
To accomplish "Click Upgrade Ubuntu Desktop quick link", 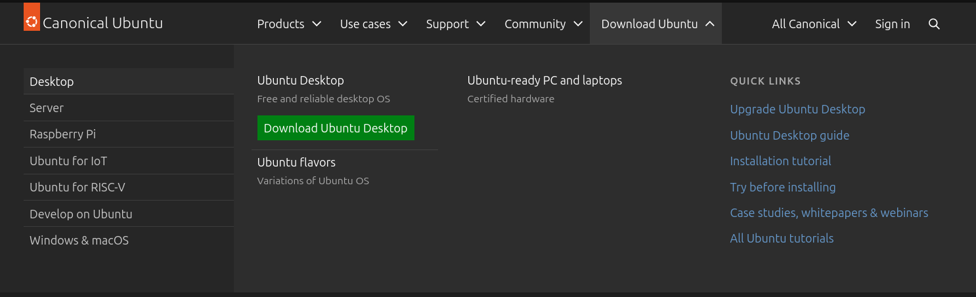I will [797, 109].
